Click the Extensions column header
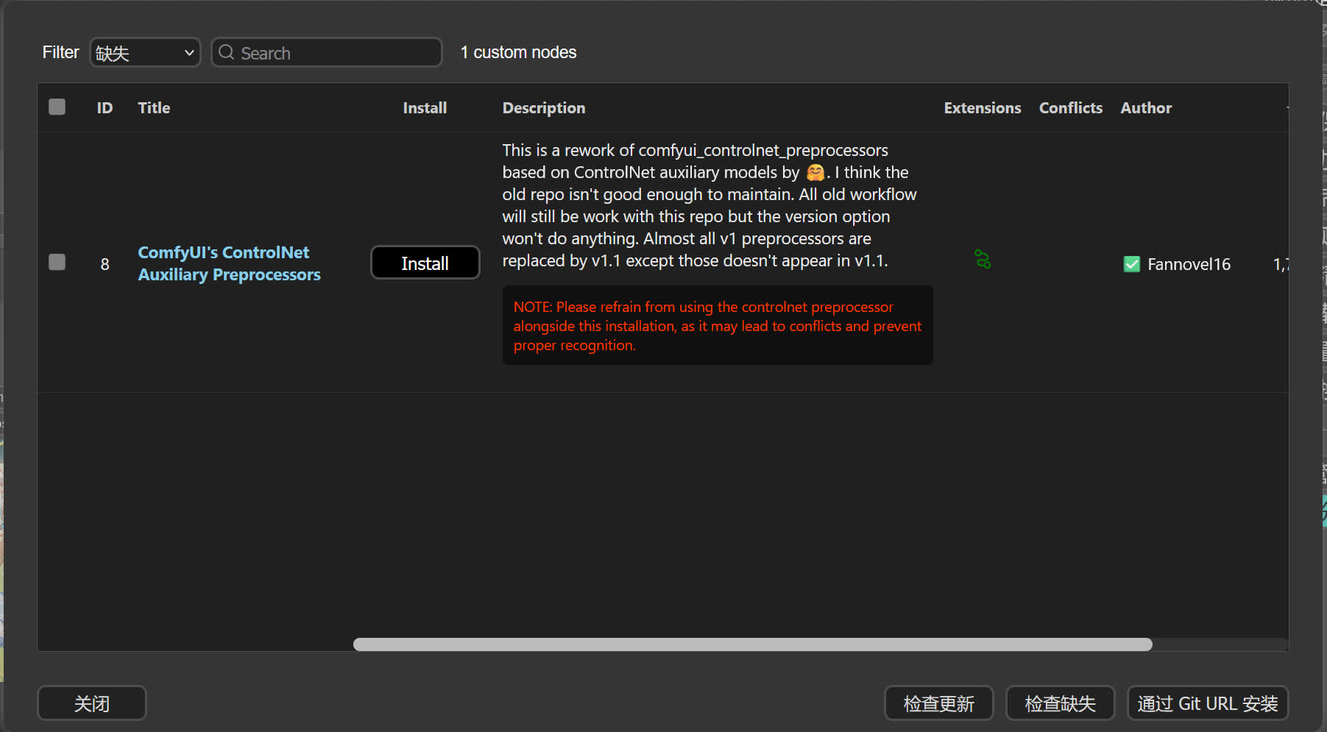 click(982, 108)
